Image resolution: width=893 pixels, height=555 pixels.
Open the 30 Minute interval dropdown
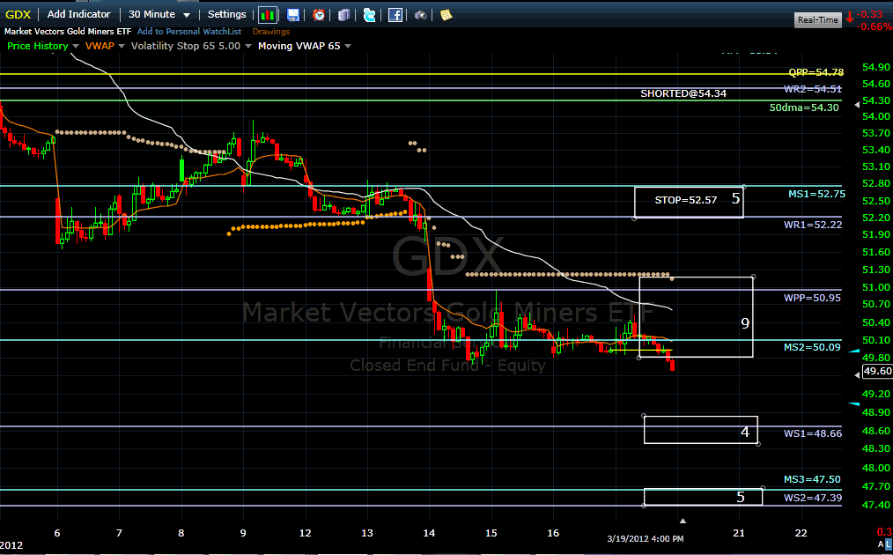pos(159,14)
